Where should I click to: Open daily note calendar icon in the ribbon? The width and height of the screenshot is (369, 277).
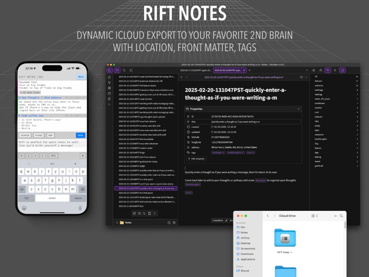pos(109,93)
